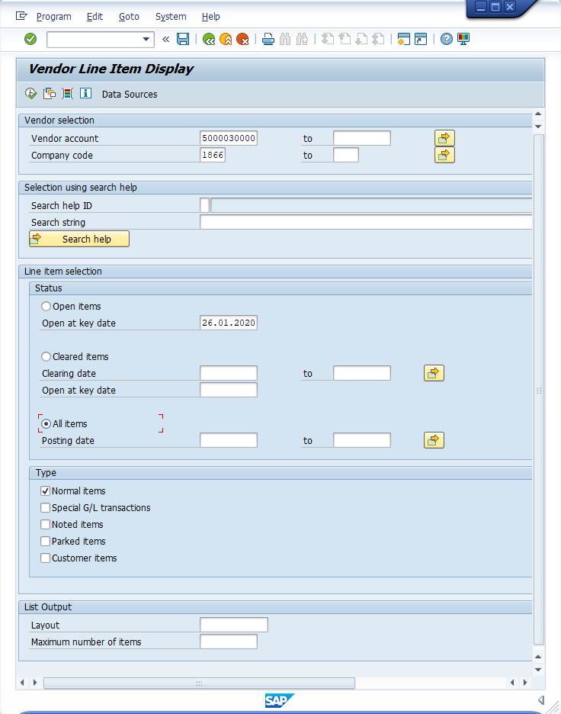Open the Help question mark icon
The width and height of the screenshot is (561, 714).
point(447,39)
